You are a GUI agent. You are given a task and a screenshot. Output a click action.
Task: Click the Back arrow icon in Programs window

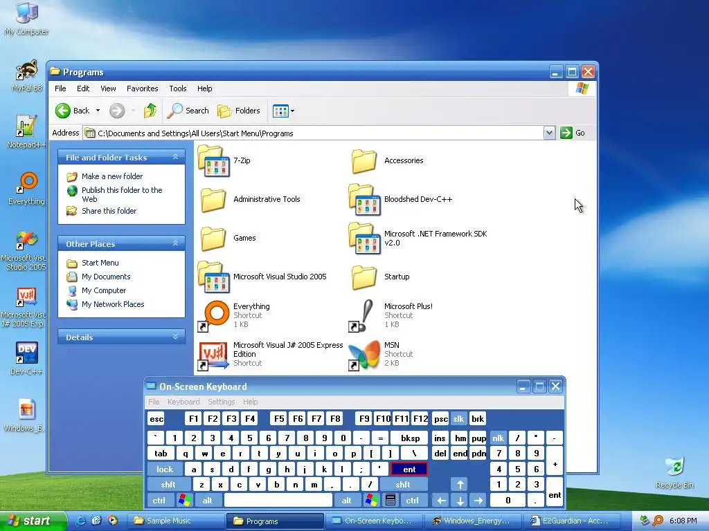click(x=63, y=111)
